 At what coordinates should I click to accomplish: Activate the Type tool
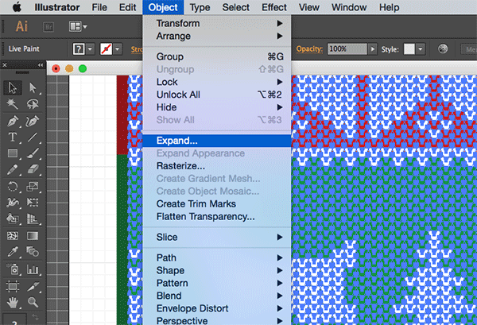14,137
